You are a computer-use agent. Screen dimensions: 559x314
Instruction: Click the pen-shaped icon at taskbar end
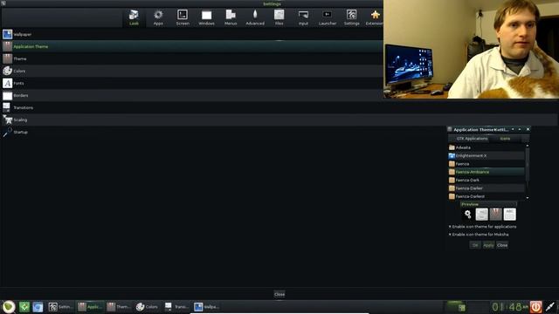(550, 306)
